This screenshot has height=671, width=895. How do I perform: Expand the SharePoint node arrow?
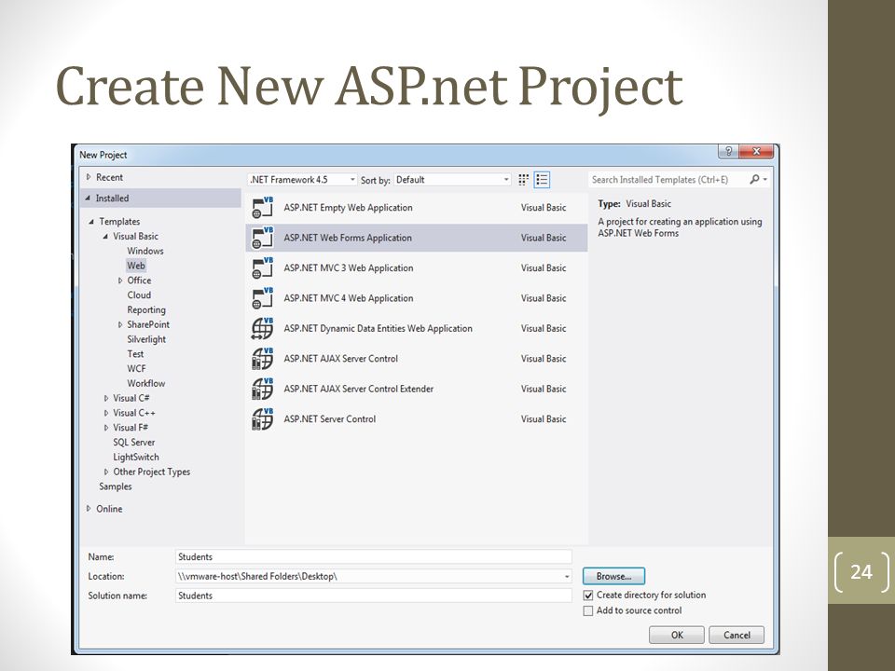click(120, 324)
